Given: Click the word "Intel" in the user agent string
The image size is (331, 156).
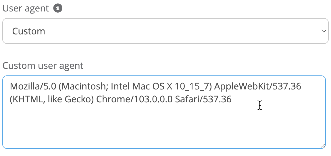Looking at the screenshot, I should click(x=120, y=86).
